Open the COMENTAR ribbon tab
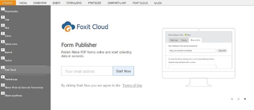 40,3
